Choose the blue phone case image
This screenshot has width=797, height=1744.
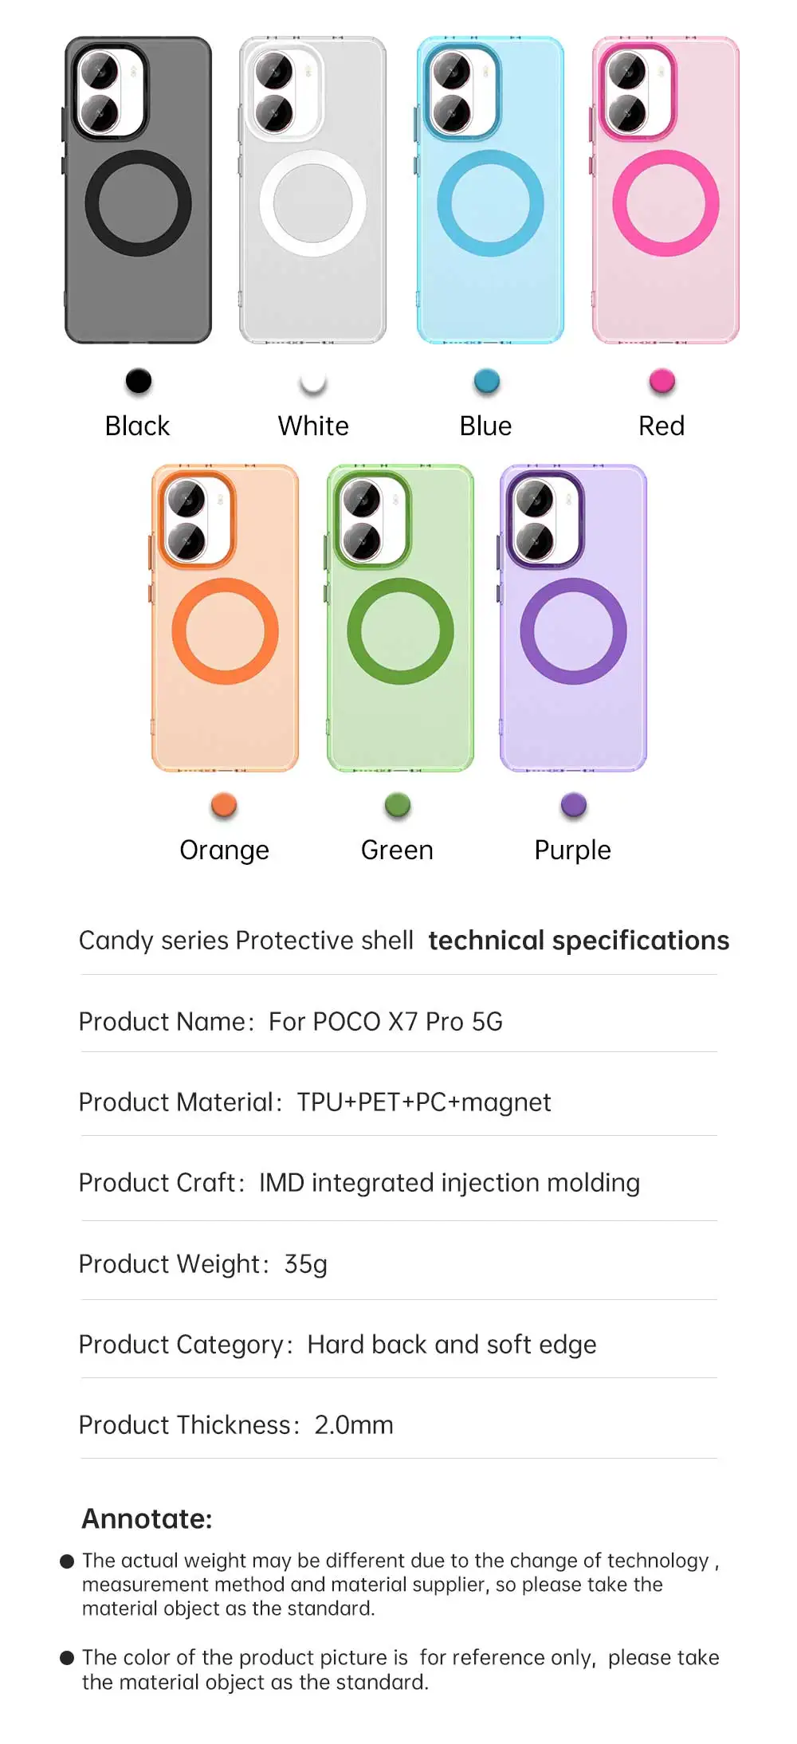pyautogui.click(x=490, y=191)
